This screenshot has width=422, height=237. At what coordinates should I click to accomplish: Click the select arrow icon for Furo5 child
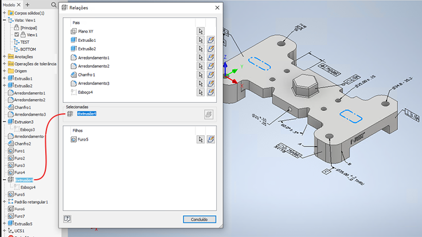[201, 140]
